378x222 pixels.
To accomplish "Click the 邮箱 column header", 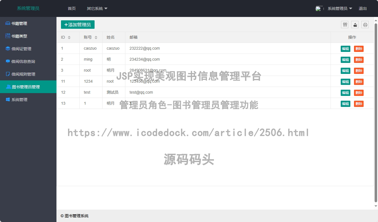I will point(228,37).
